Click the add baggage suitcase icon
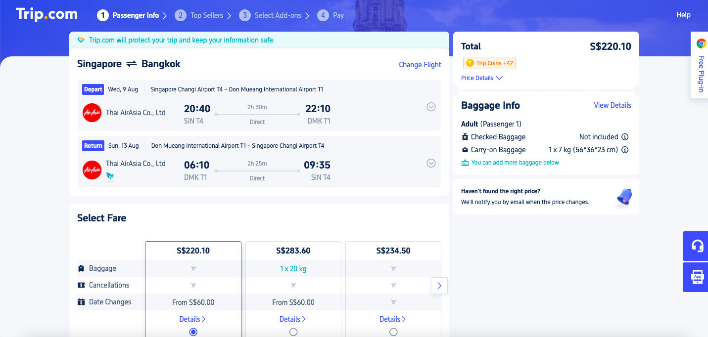The image size is (708, 337). (465, 163)
